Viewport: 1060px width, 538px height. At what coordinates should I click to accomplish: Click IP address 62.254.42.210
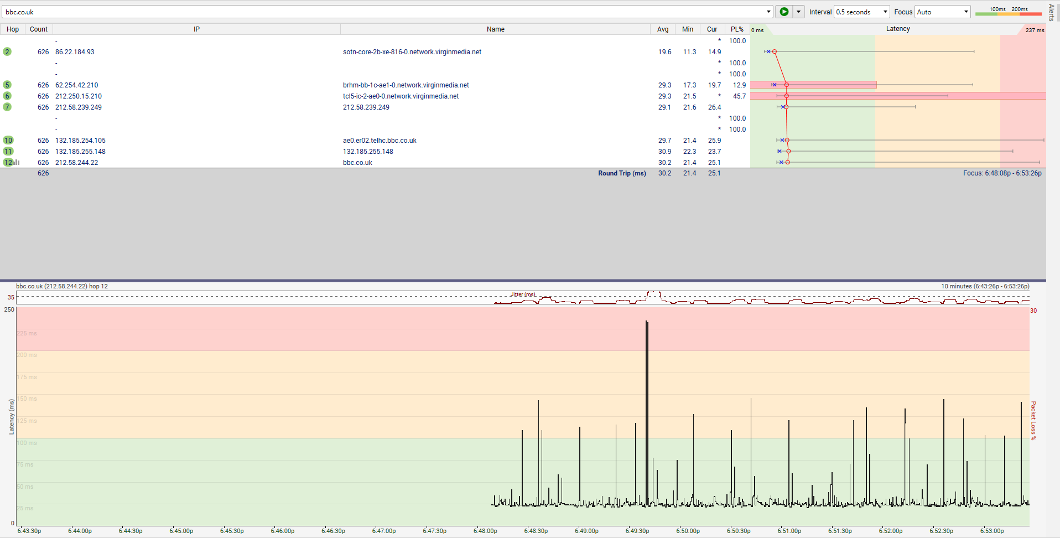(x=76, y=85)
